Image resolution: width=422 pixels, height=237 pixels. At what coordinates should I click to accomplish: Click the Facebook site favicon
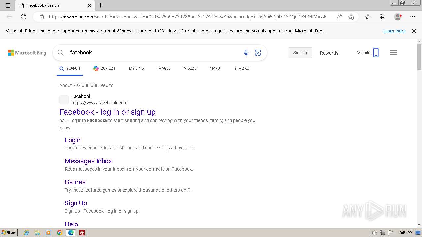click(x=64, y=100)
